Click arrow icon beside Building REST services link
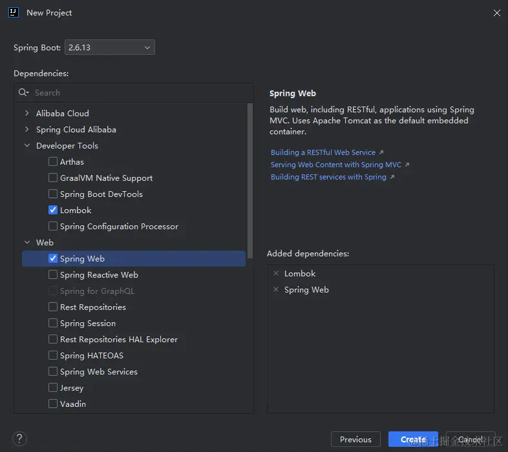 (x=392, y=177)
